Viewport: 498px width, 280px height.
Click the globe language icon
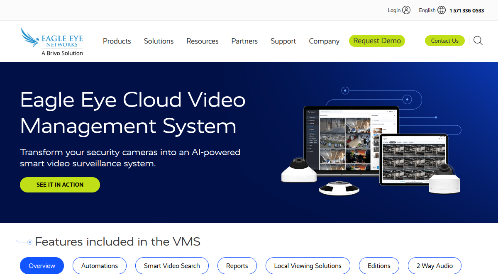tap(442, 10)
